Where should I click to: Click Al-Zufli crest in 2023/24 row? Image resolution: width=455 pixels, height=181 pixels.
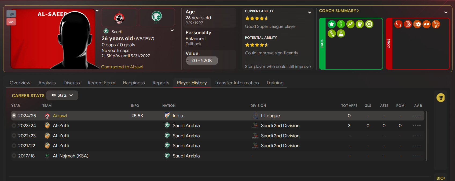(47, 125)
